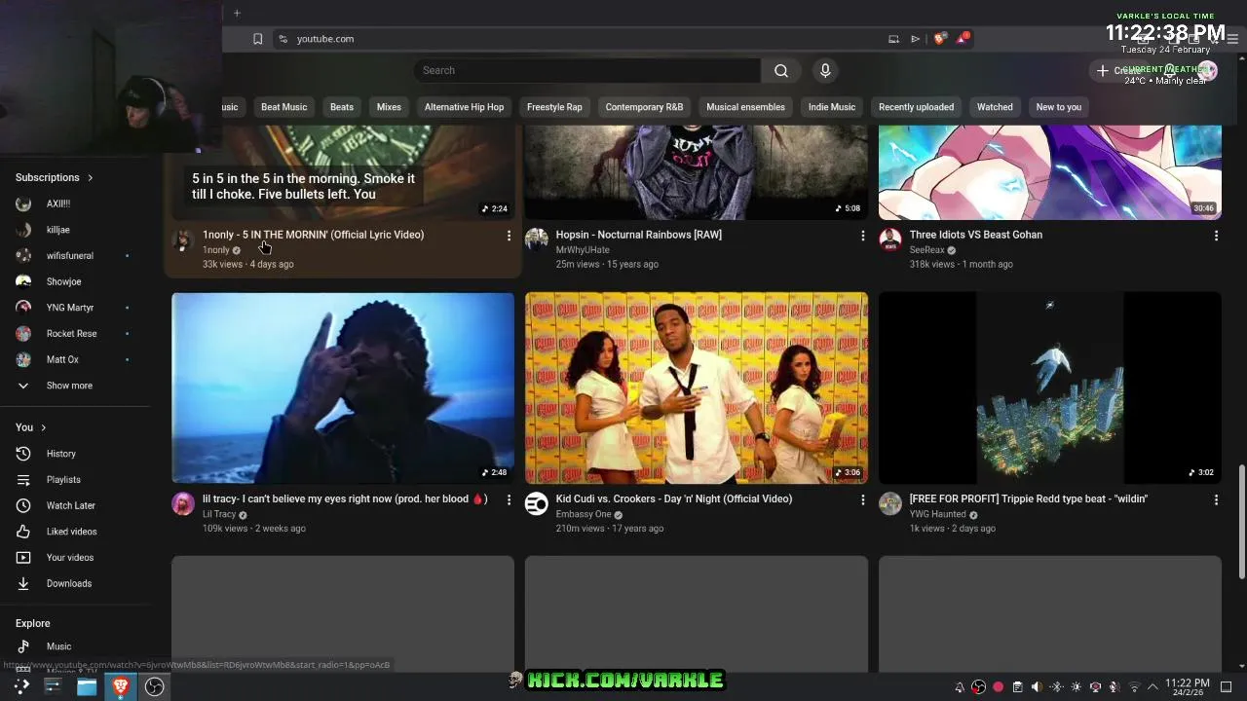Open wifisfuneral subscription channel
This screenshot has width=1247, height=701.
coord(74,256)
